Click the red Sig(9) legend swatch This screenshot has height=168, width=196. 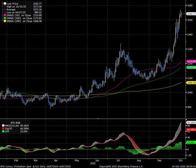coord(3,128)
